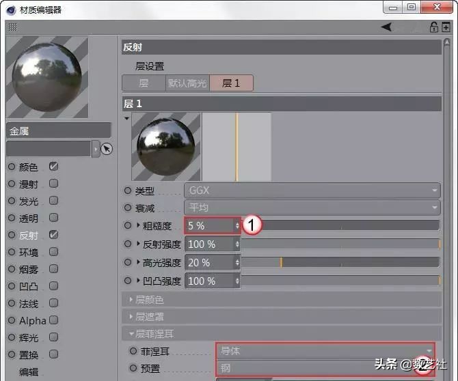The width and height of the screenshot is (458, 381).
Task: Expand the 层遮罩 section
Action: [282, 317]
